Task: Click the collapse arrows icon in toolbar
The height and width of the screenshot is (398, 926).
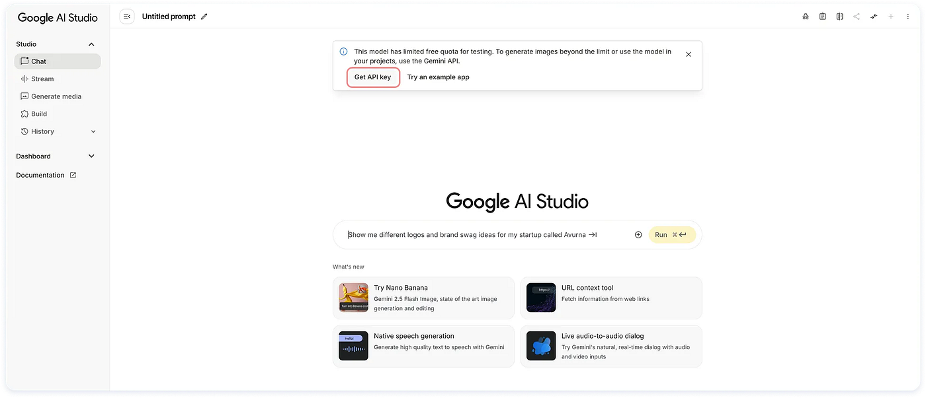Action: pos(874,17)
